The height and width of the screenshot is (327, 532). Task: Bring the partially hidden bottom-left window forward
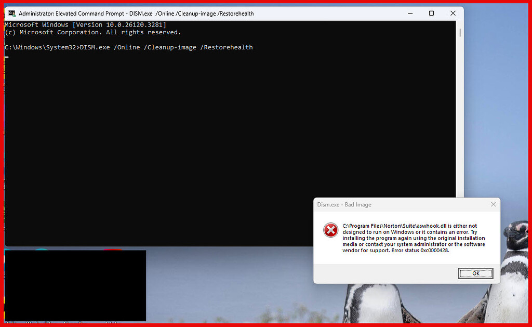click(75, 286)
